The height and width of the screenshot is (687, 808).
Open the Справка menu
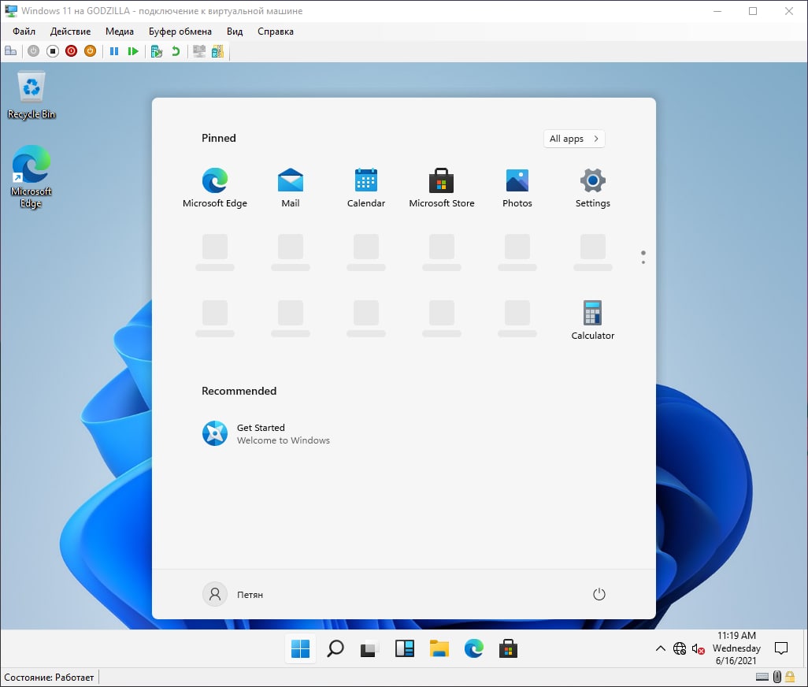tap(275, 32)
